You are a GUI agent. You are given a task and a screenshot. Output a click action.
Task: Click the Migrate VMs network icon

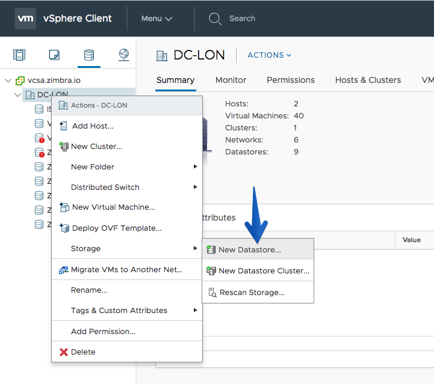coord(64,270)
